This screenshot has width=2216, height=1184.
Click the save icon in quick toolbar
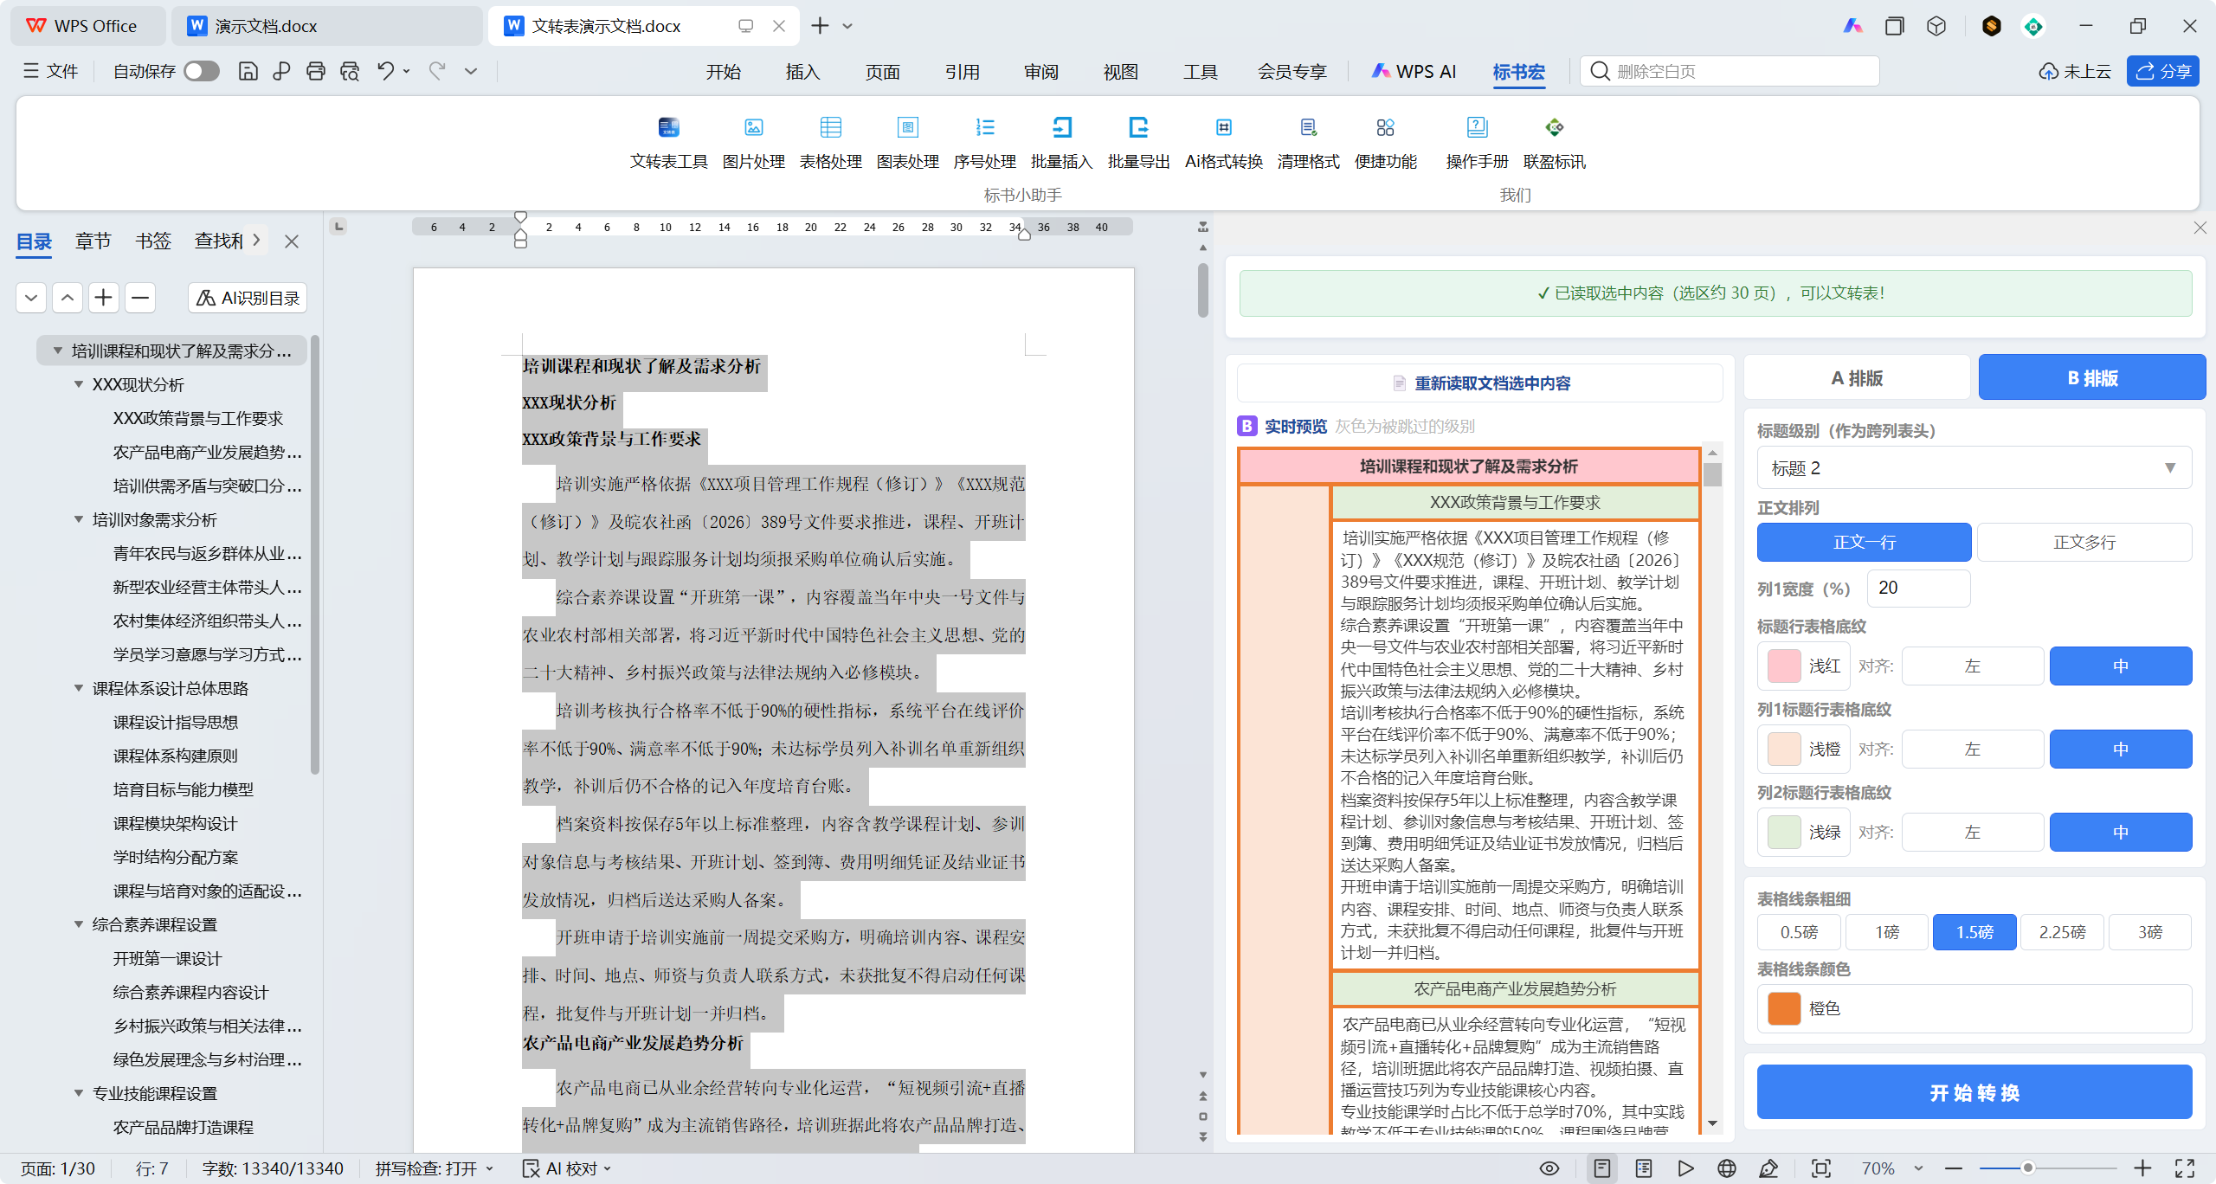[248, 71]
